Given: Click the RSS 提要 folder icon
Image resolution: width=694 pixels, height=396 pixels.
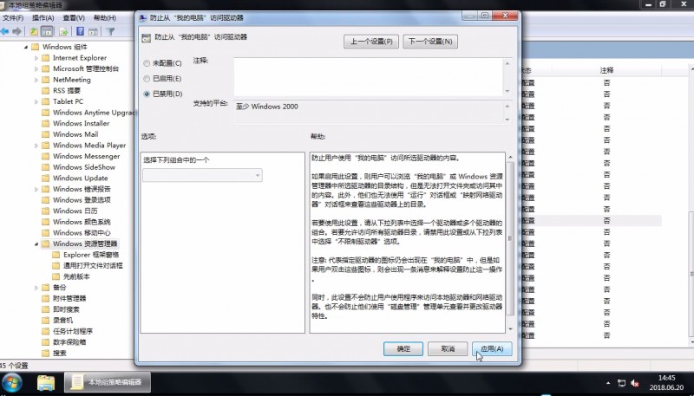Looking at the screenshot, I should 46,91.
